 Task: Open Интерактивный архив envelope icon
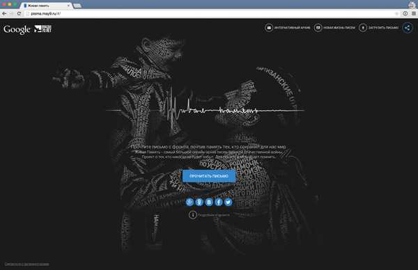click(x=269, y=28)
